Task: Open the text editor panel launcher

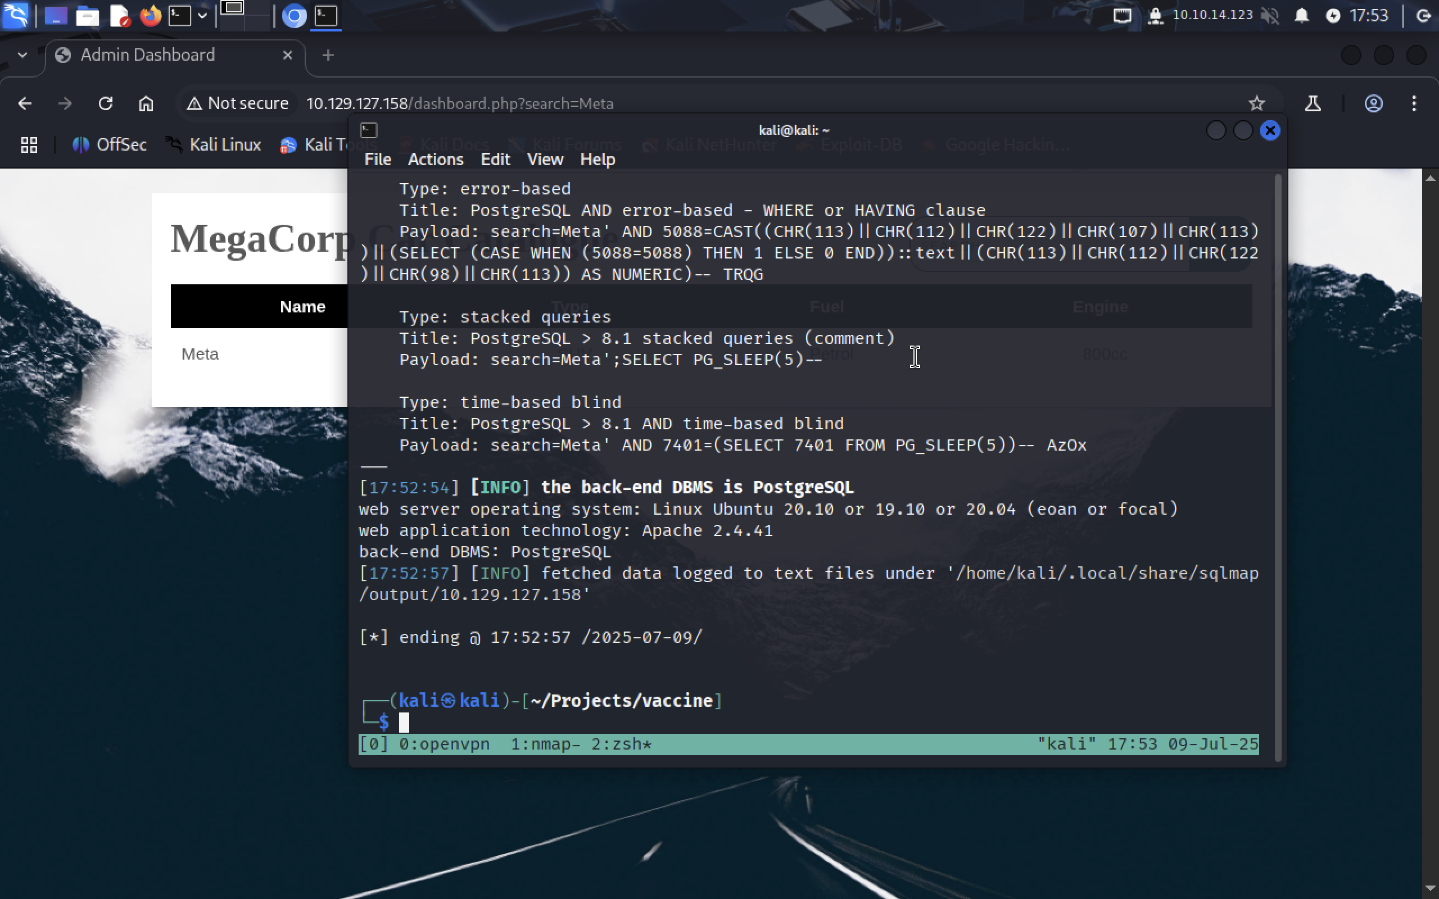Action: pos(120,16)
